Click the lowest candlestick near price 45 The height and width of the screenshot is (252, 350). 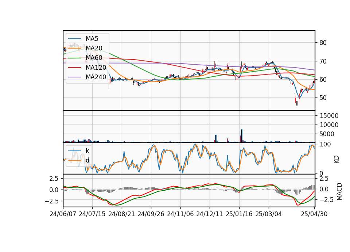click(x=297, y=103)
